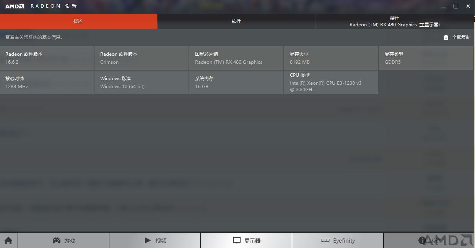Go to the Radeon Settings home screen
Viewport: 475px width, 248px height.
click(8, 240)
